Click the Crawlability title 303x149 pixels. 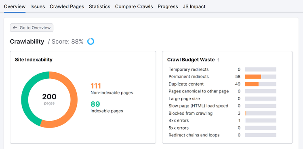27,42
